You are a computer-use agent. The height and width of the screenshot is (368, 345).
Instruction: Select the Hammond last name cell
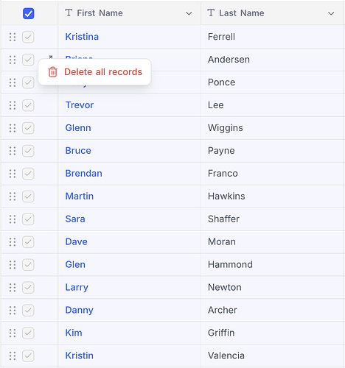[272, 265]
